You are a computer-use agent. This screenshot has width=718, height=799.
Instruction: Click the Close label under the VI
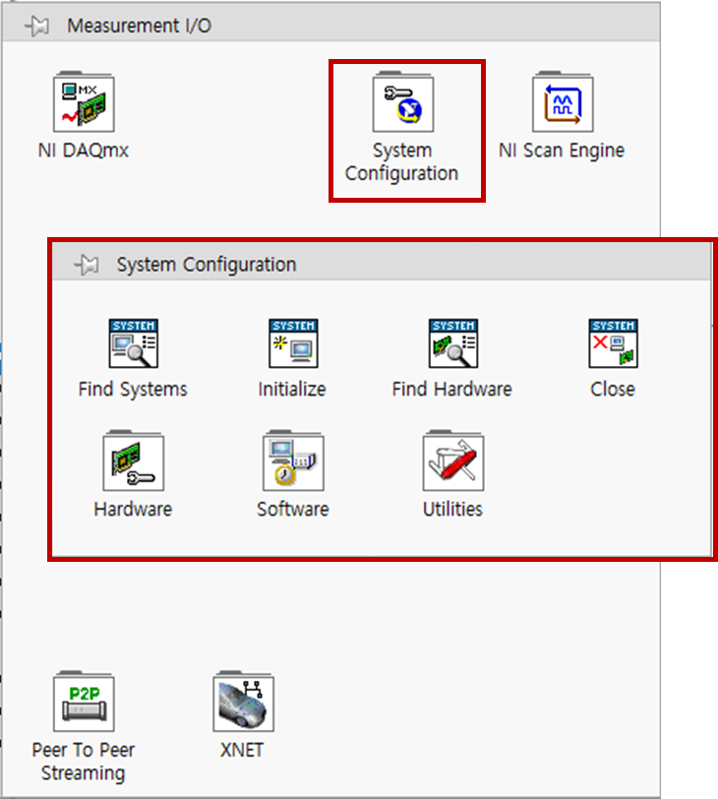click(x=613, y=390)
